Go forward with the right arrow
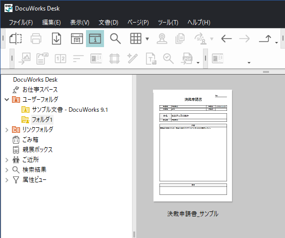 pyautogui.click(x=244, y=39)
